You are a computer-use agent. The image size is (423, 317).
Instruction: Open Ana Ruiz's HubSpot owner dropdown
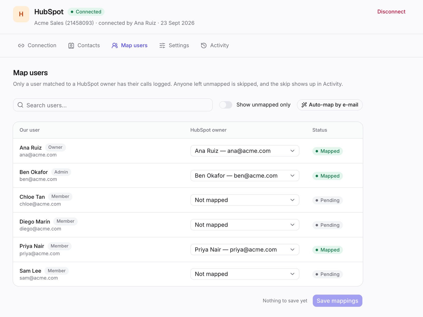pyautogui.click(x=245, y=151)
